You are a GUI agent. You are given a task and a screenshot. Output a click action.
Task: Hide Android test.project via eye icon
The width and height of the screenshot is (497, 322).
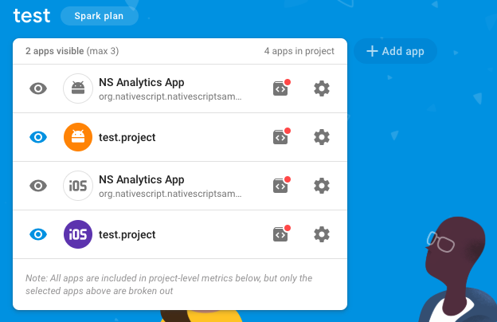39,137
